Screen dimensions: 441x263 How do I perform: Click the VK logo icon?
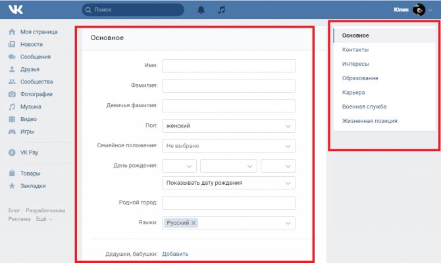click(16, 10)
